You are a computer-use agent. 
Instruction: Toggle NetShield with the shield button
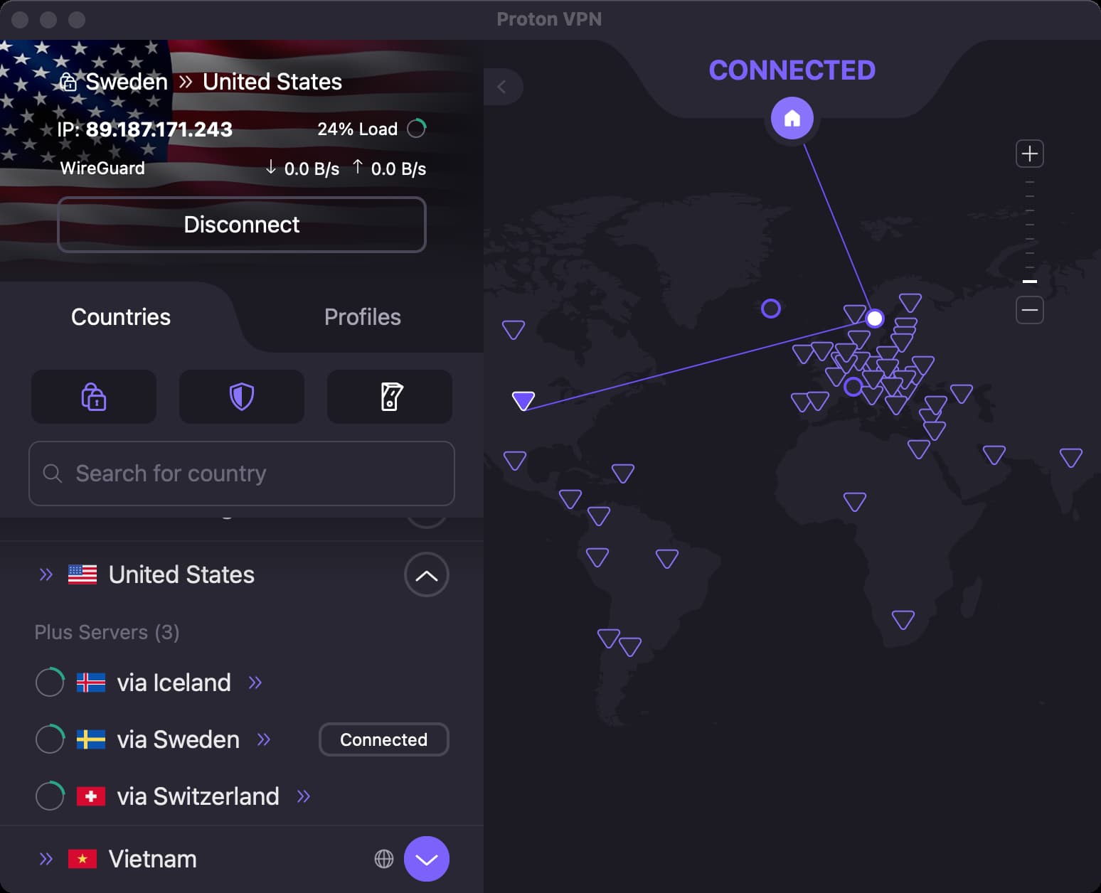click(x=242, y=397)
